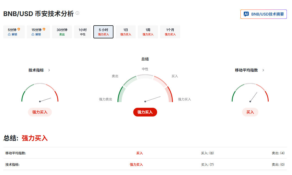This screenshot has width=292, height=175.
Task: Select the 5 小时 timeframe tab
Action: point(103,32)
